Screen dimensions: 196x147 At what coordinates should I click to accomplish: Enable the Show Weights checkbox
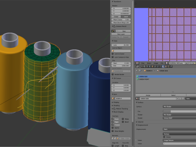[113, 131]
